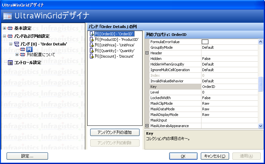
Task: Collapse the バンドおよび列の設定 node
Action: [x=4, y=36]
